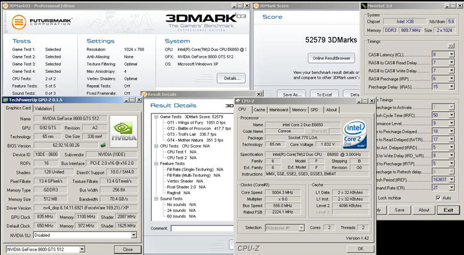The height and width of the screenshot is (255, 464).
Task: Select the Ragtroll N/A tree row
Action: 179,193
